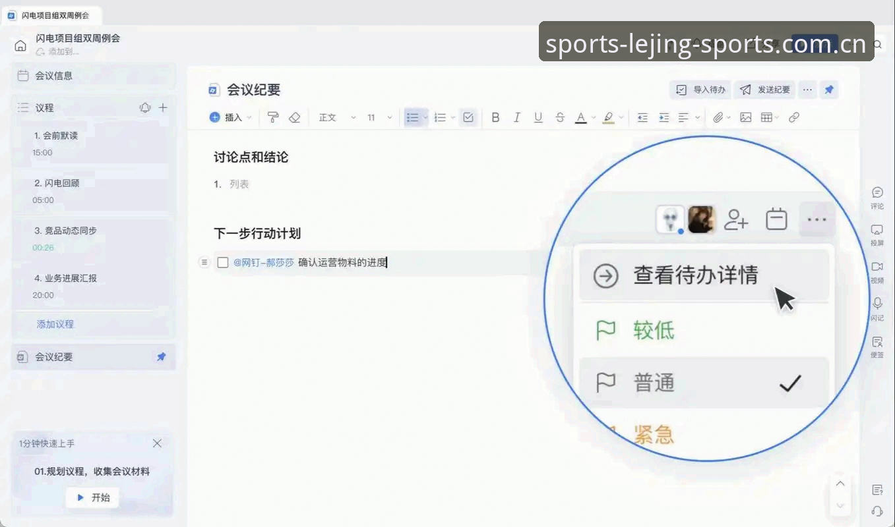Start the quick tutorial with 开始
Screen dimensions: 895x527
93,497
